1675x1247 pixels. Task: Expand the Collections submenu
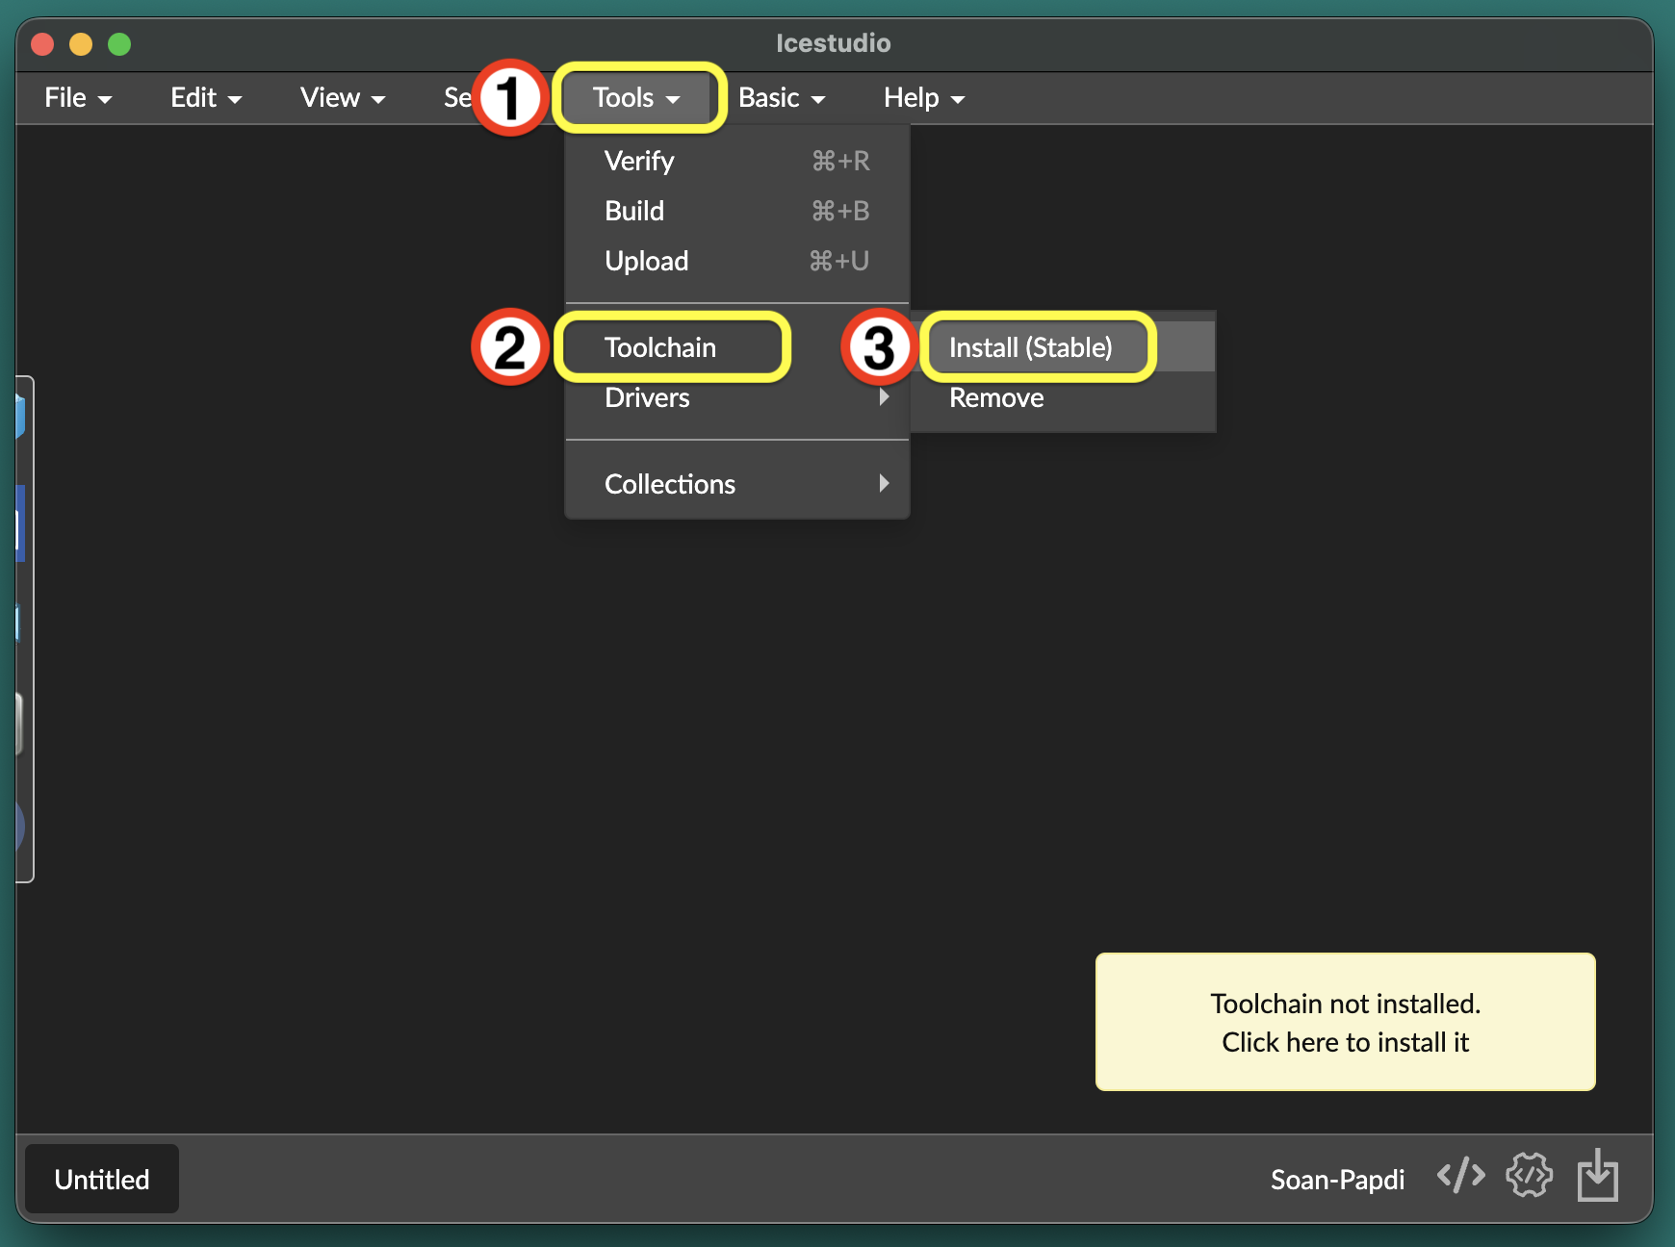click(x=737, y=484)
